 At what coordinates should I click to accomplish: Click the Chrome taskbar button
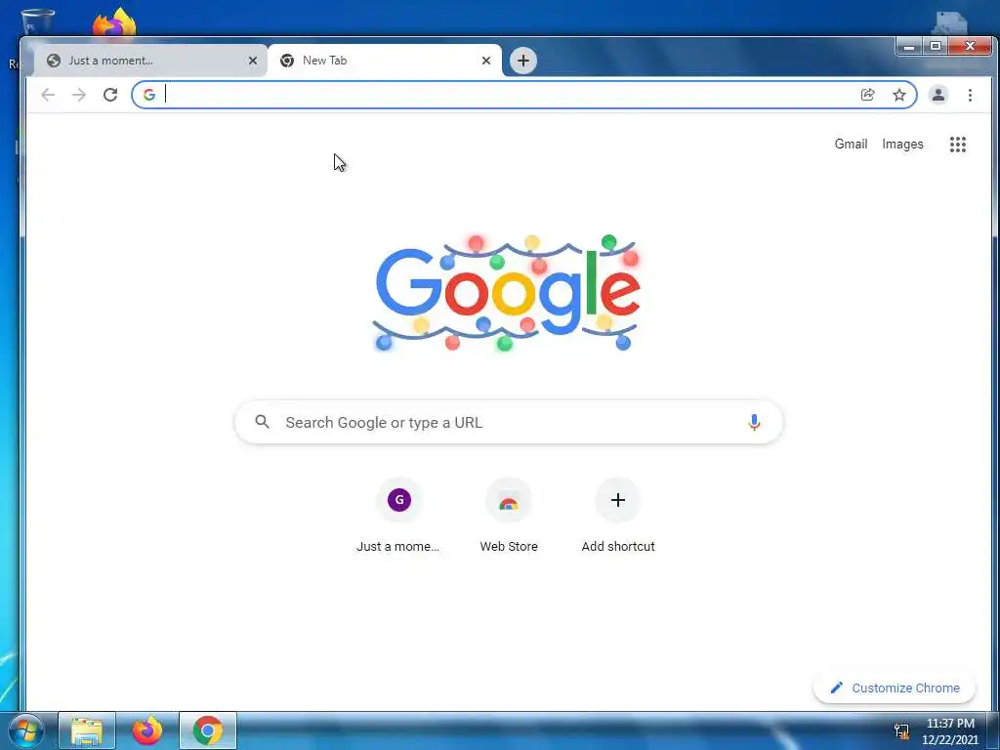coord(208,730)
